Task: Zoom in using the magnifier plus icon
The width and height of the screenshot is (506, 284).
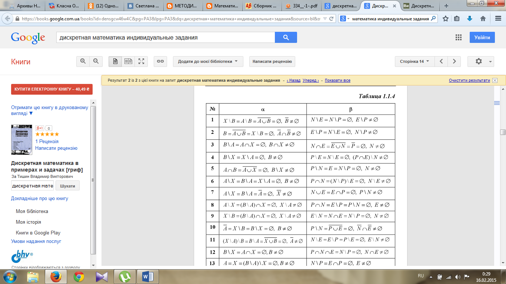Action: [x=83, y=61]
